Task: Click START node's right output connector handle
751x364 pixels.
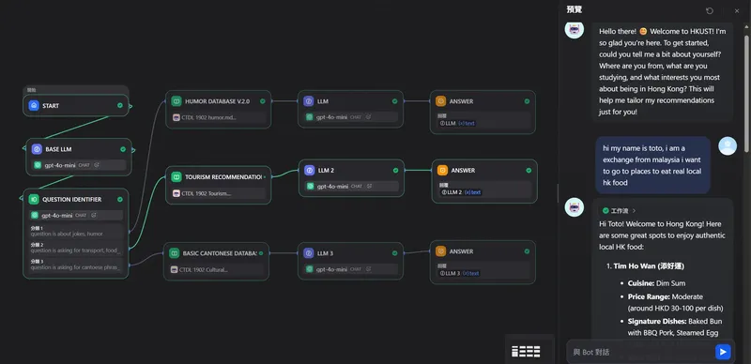Action: coord(130,106)
